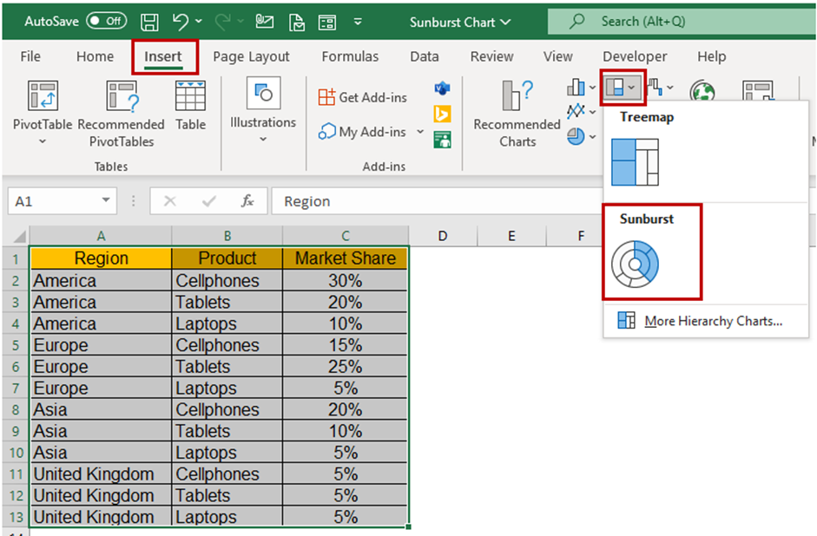Click the Insert Function fx icon
Viewport: 817px width, 536px height.
(x=247, y=201)
